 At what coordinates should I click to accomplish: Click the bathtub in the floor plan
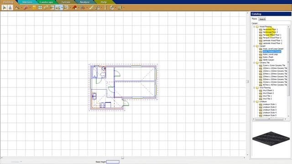(94, 72)
